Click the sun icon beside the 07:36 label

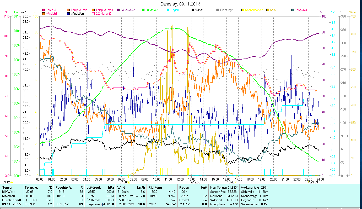128,182
